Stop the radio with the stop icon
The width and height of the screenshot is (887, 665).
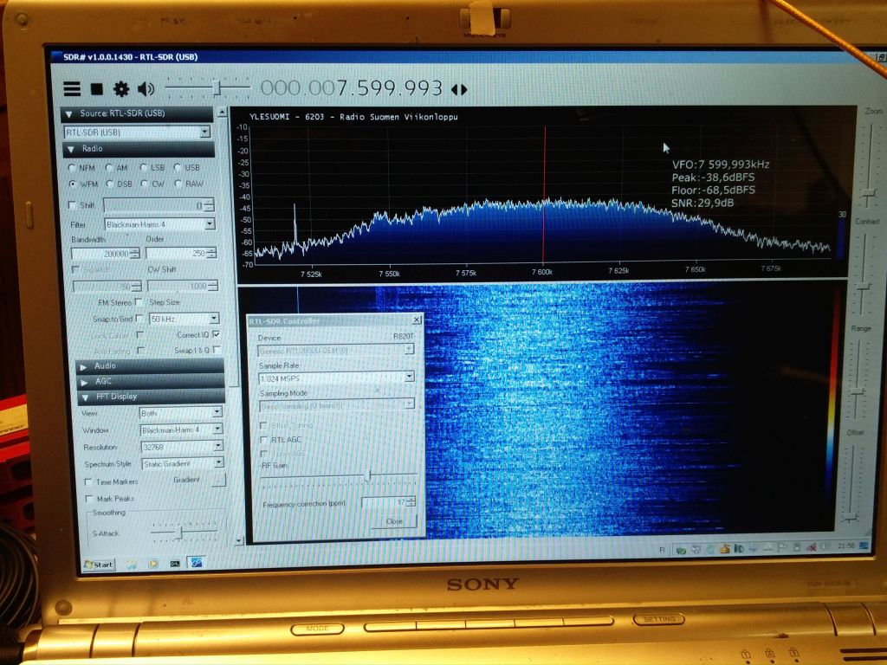(97, 89)
